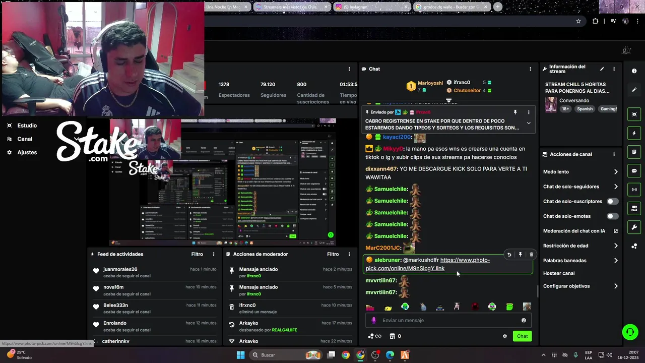The height and width of the screenshot is (363, 645).
Task: Click the chat scrollbar
Action: [537, 291]
